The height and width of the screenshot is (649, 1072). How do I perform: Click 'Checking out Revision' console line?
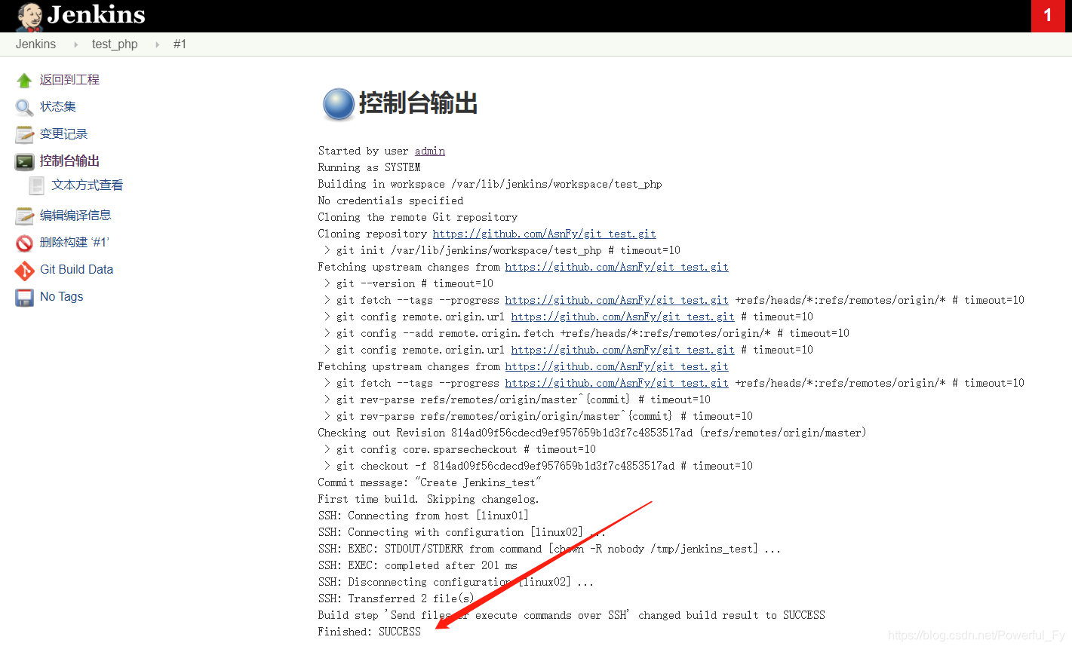coord(592,433)
